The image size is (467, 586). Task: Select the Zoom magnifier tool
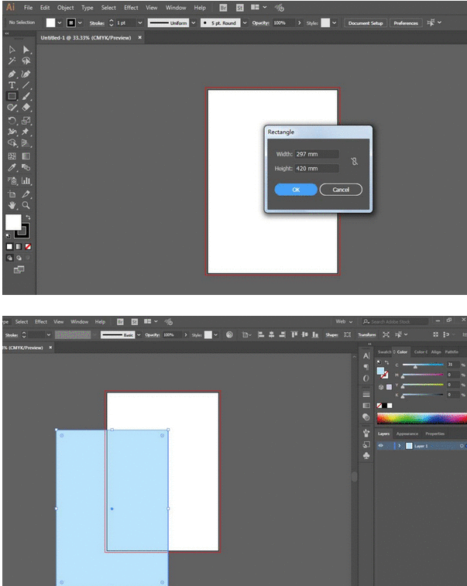26,206
